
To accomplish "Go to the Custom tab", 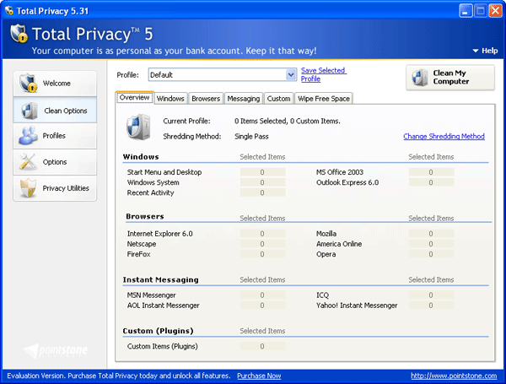I will coord(277,99).
